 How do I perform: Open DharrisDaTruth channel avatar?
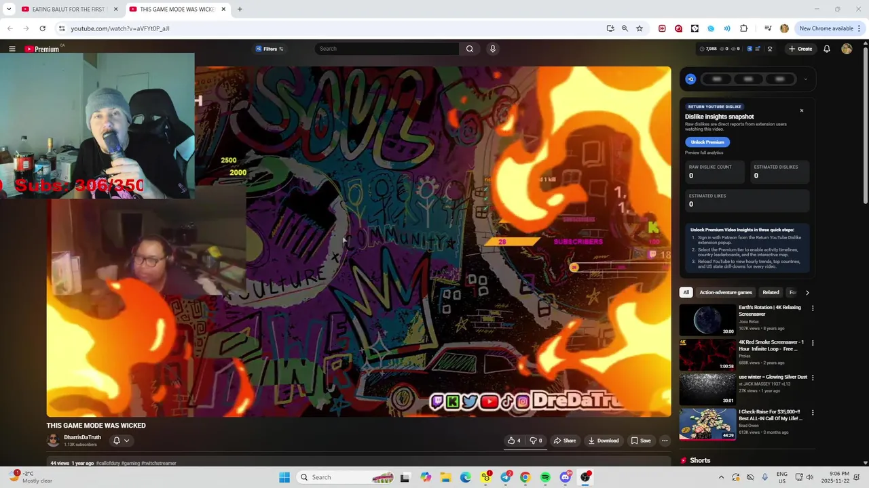pos(53,441)
